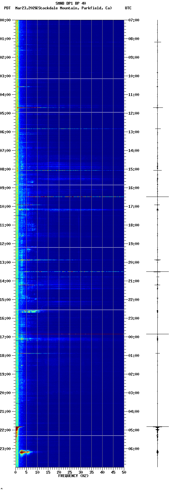Screen dimensions: 171x492
Task: Click the PDT time label "02:00"
Action: coord(5,57)
